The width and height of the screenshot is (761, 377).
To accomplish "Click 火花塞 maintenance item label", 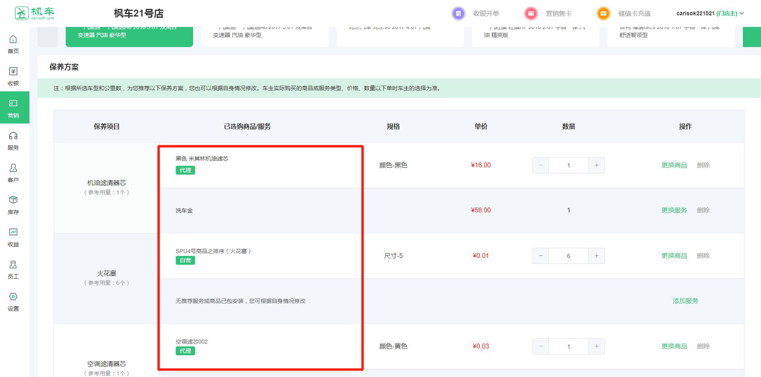I will 107,273.
